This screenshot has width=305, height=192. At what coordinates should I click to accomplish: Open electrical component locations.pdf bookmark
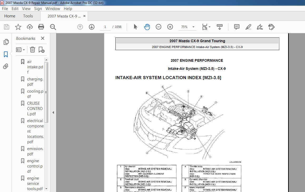pyautogui.click(x=35, y=131)
